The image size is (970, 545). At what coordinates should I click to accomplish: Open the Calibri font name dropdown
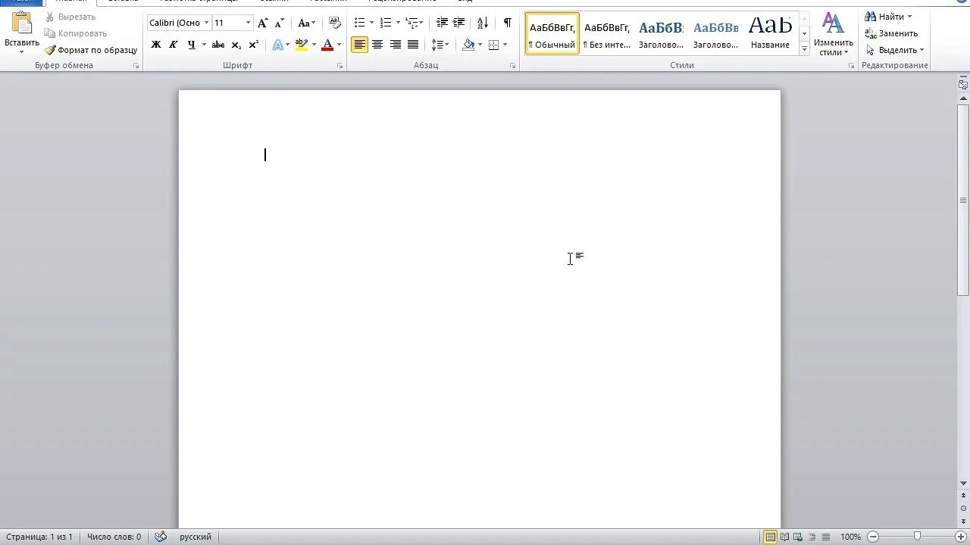tap(206, 23)
